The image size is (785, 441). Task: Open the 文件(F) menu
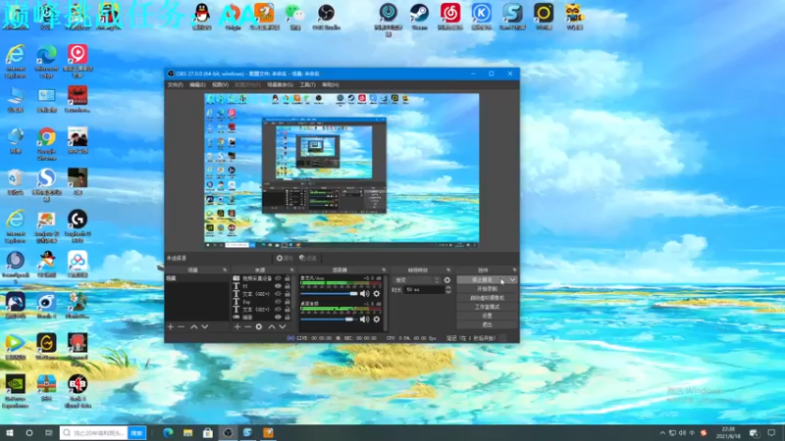pyautogui.click(x=175, y=85)
